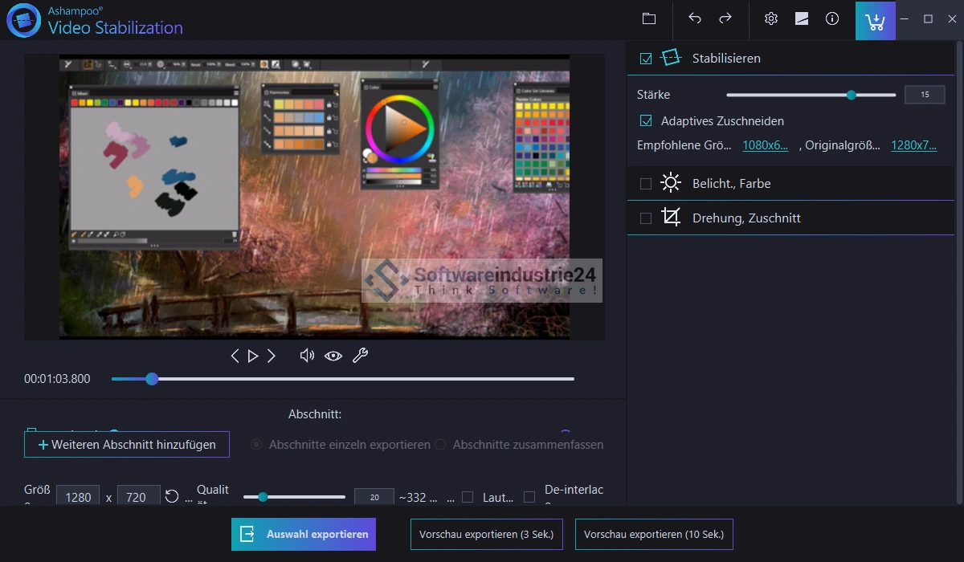964x562 pixels.
Task: Play the video preview
Action: (253, 356)
